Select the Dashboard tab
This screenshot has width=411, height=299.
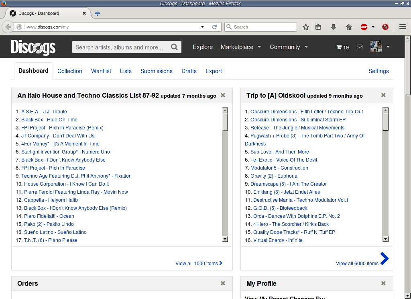point(33,71)
